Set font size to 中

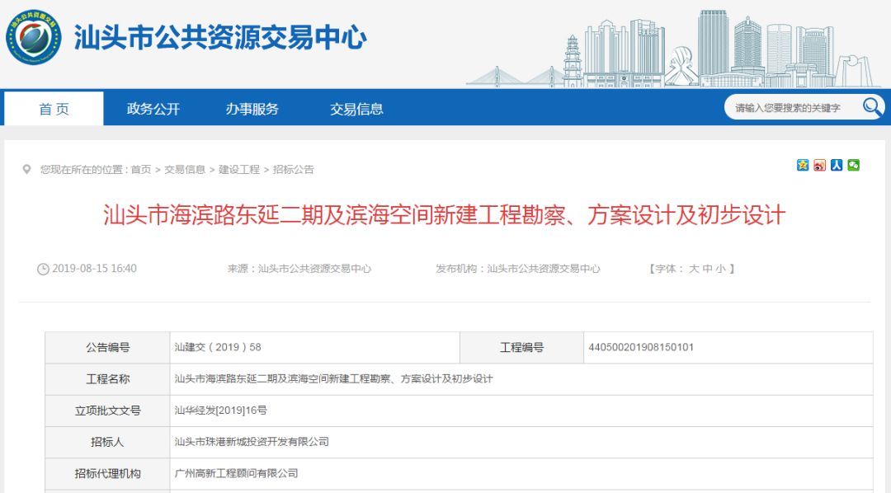pyautogui.click(x=708, y=269)
